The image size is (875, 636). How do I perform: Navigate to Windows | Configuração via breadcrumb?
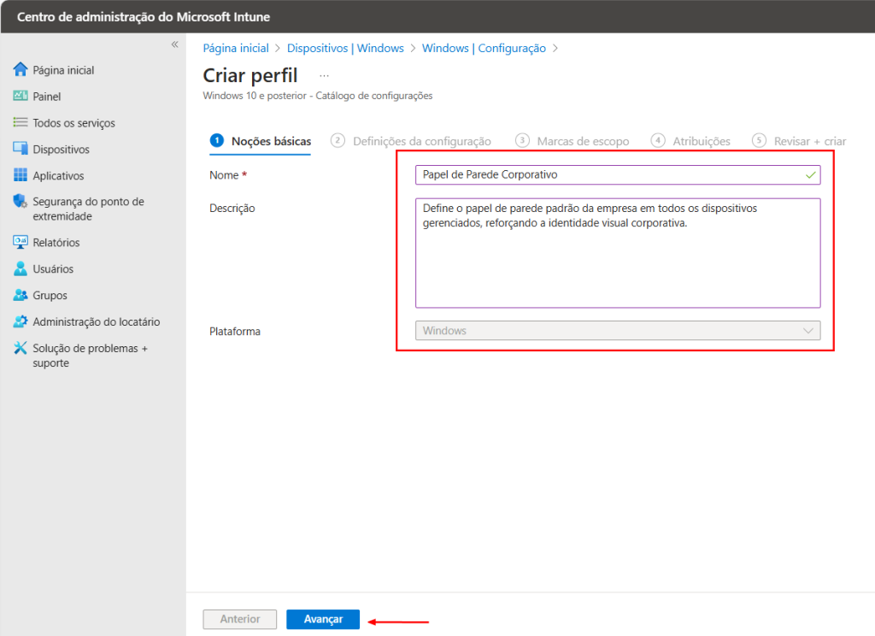(x=484, y=48)
